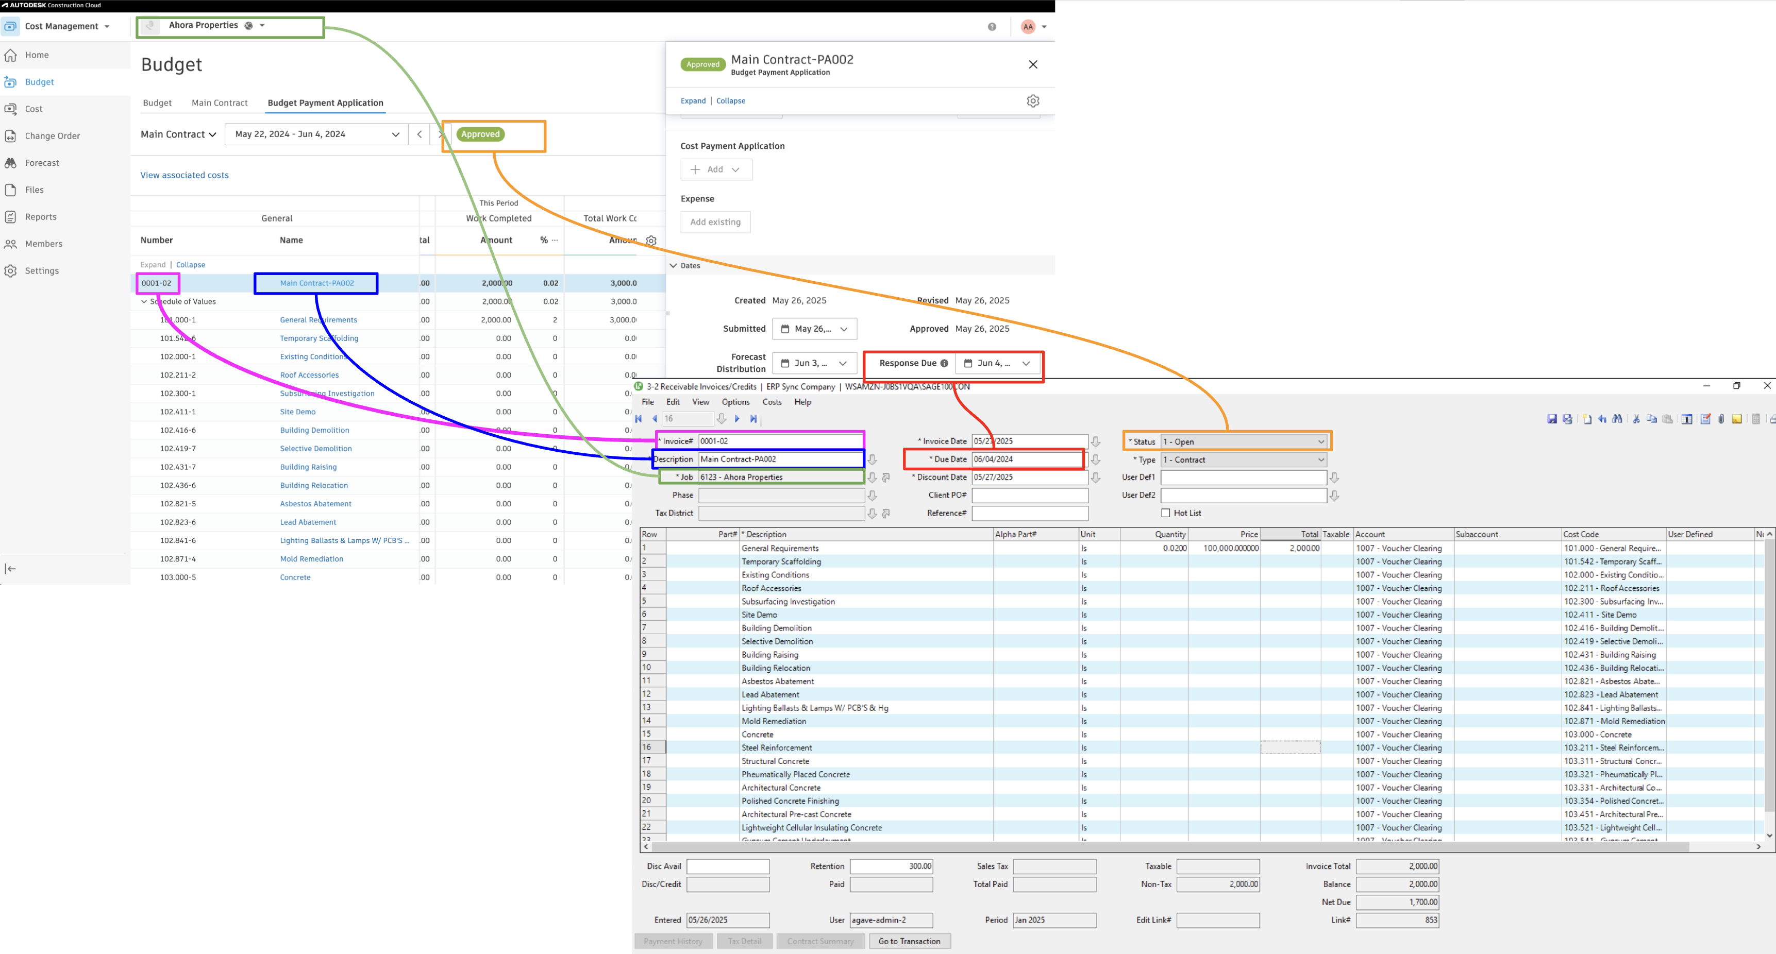1776x954 pixels.
Task: Click the edit form pencil icon in Sage toolbar
Action: tap(1706, 419)
